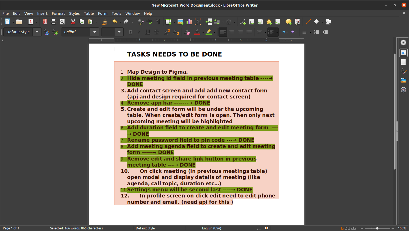Toggle ordered list numbering button
Image resolution: width=409 pixels, height=231 pixels.
pos(271,32)
